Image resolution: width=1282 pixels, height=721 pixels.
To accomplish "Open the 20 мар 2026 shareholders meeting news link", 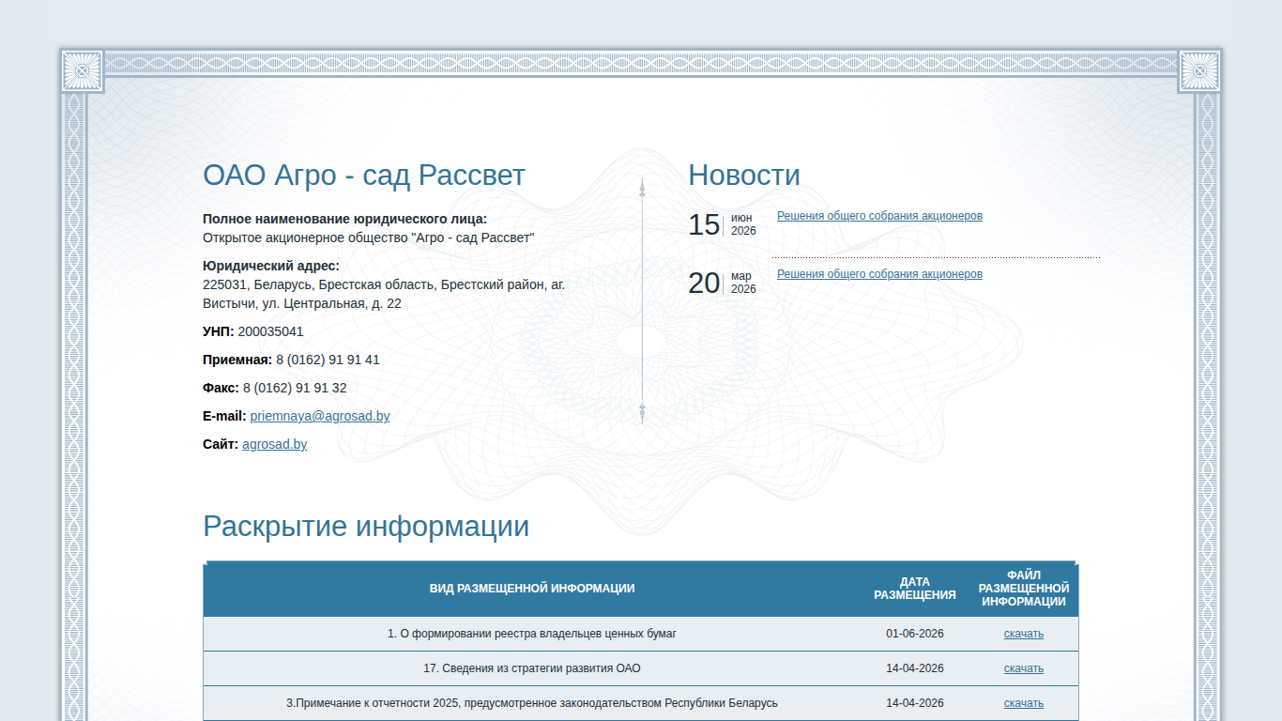I will [x=879, y=274].
